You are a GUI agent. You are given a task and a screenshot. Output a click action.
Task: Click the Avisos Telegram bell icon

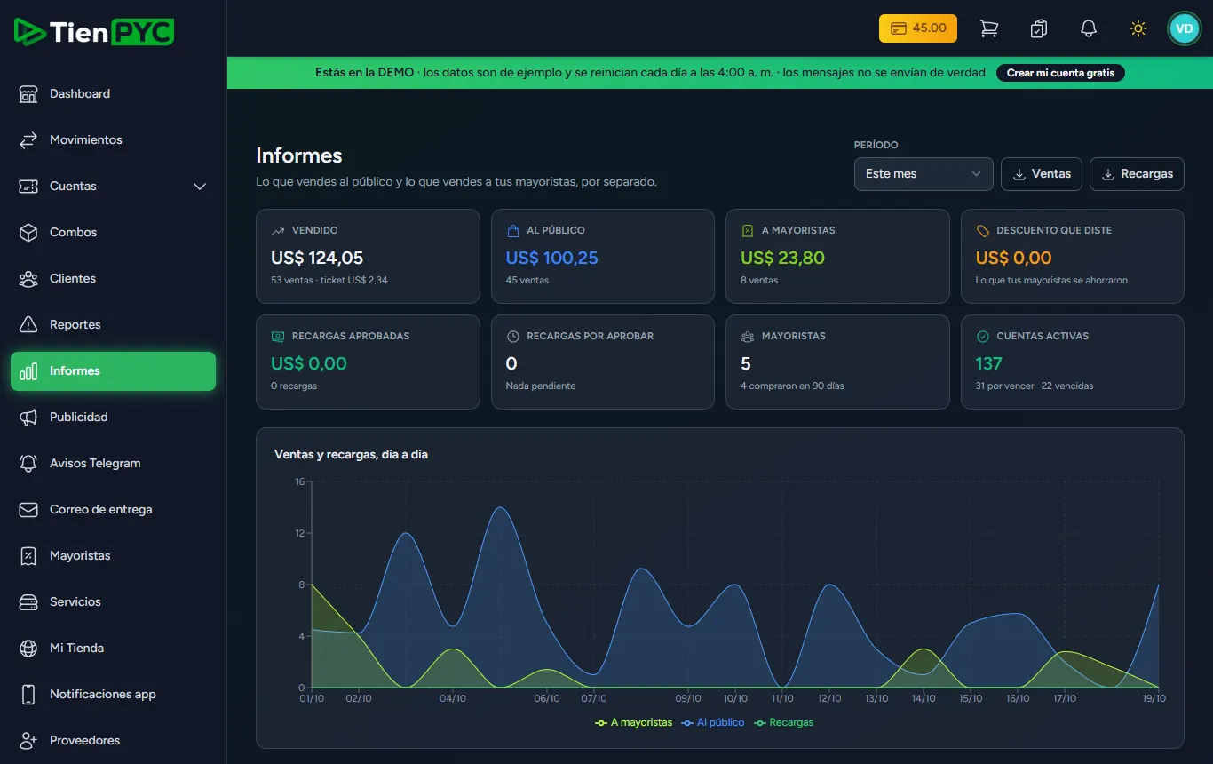(28, 464)
